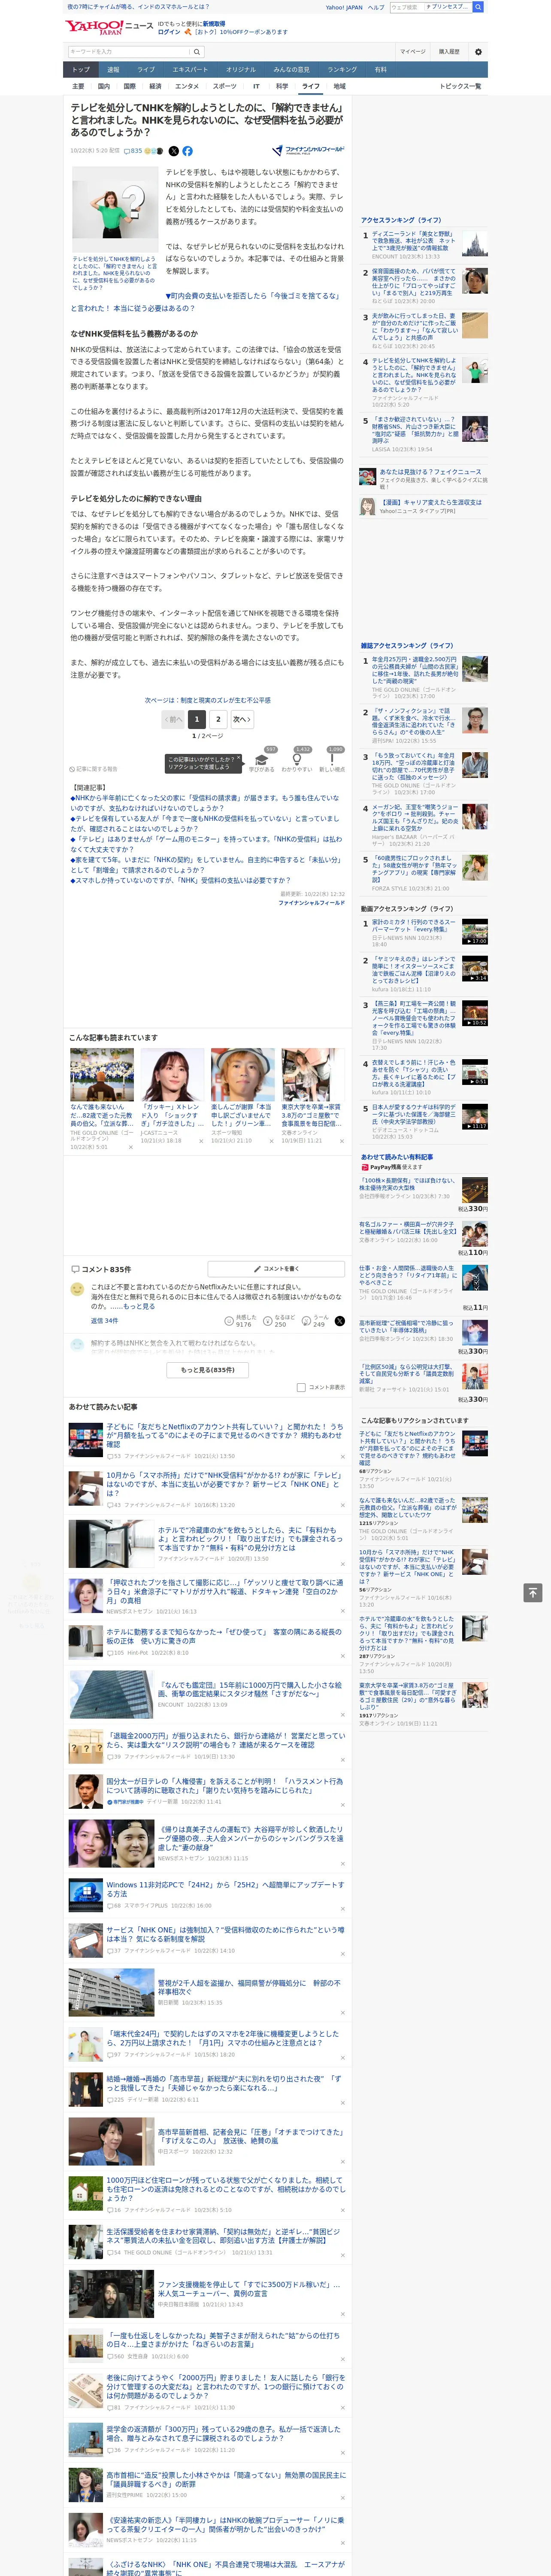Share the article on Facebook

click(187, 151)
